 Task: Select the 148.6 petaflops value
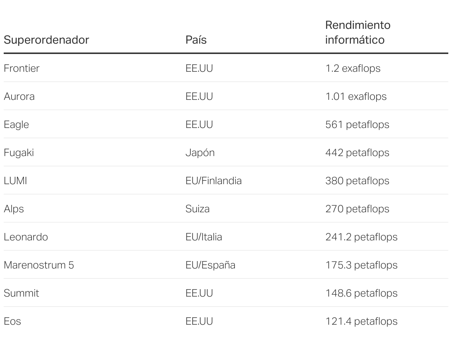361,293
